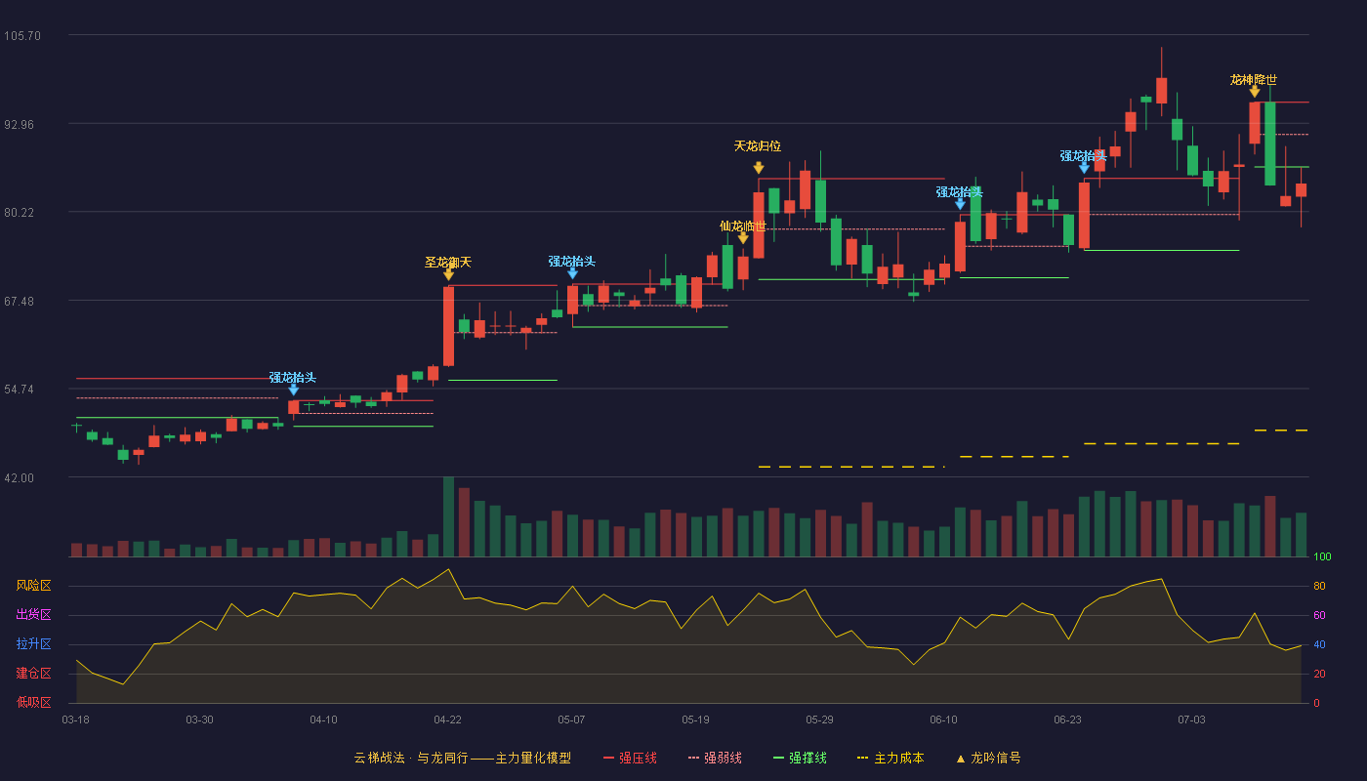The height and width of the screenshot is (781, 1367).
Task: Click the green 强撑线 legend swatch
Action: [778, 758]
